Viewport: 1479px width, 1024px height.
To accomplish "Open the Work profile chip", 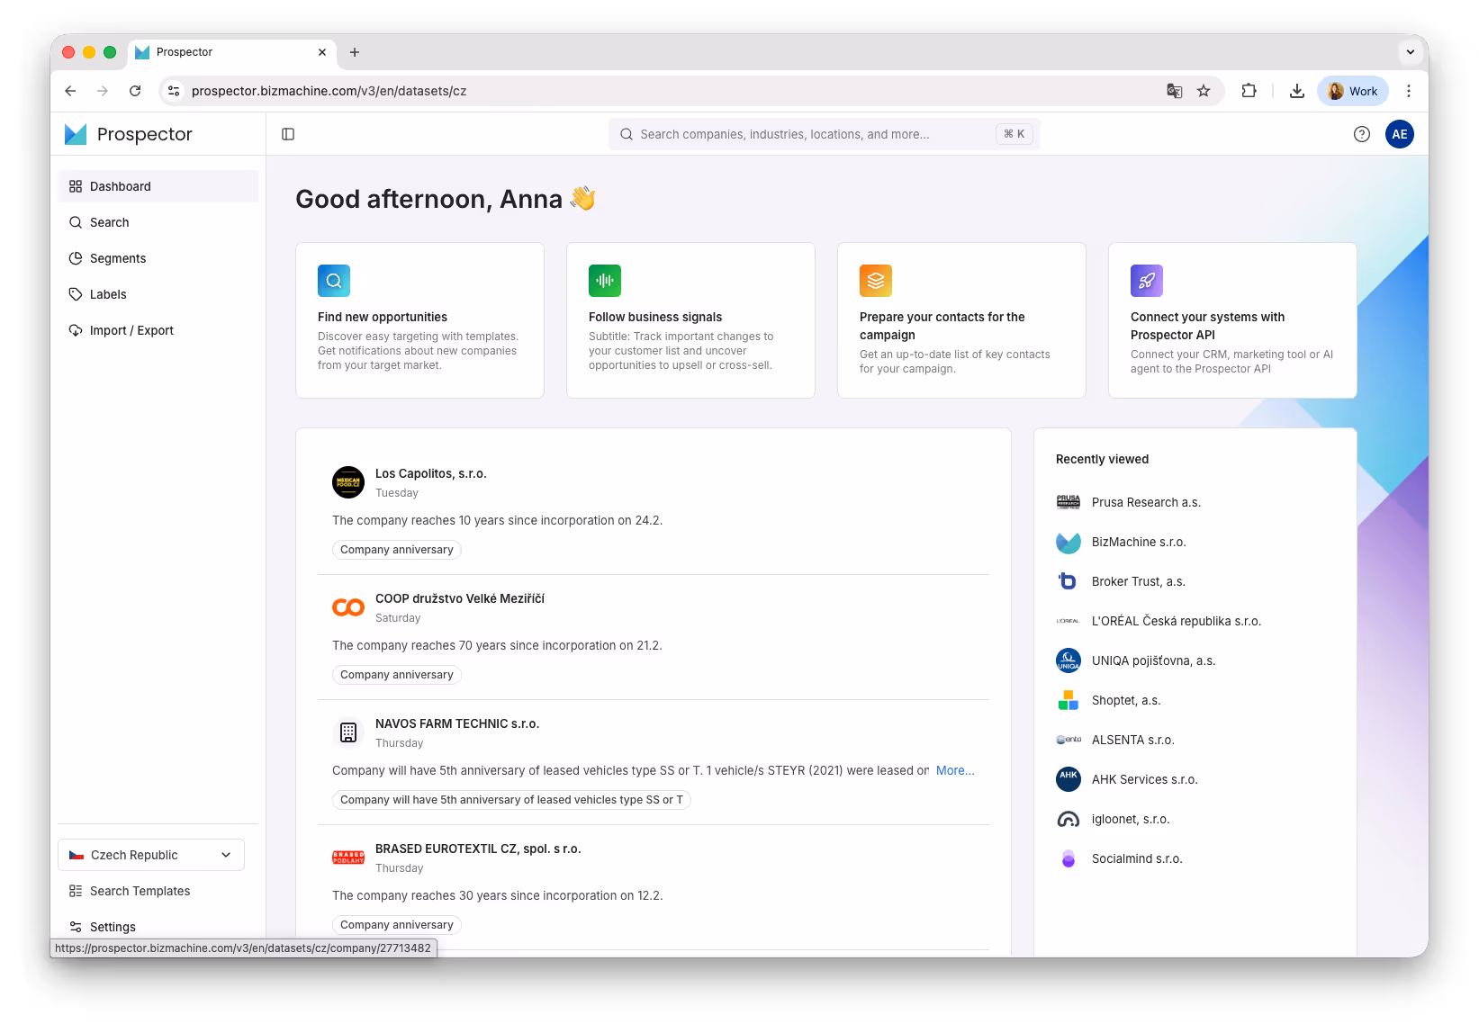I will [x=1353, y=91].
